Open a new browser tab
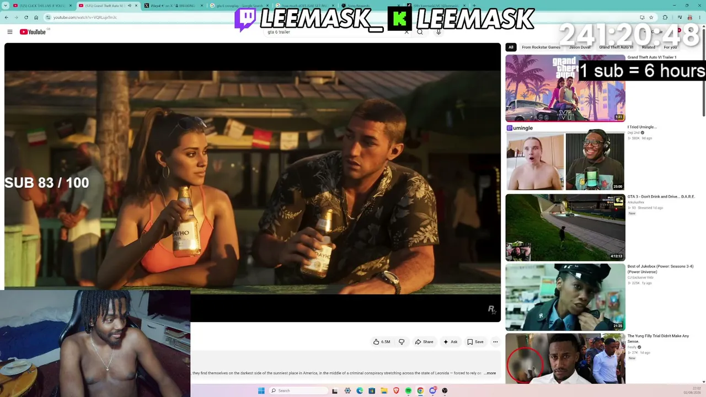The width and height of the screenshot is (706, 397). point(474,6)
